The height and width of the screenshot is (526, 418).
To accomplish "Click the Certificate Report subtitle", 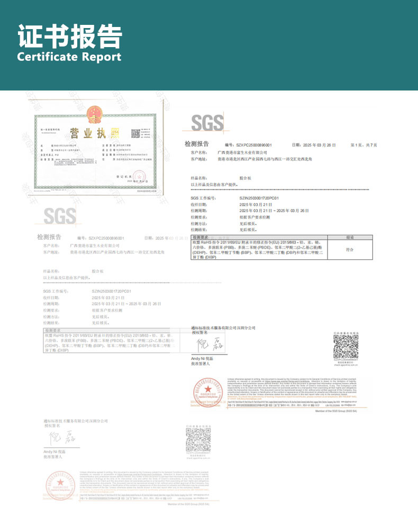I will point(69,57).
